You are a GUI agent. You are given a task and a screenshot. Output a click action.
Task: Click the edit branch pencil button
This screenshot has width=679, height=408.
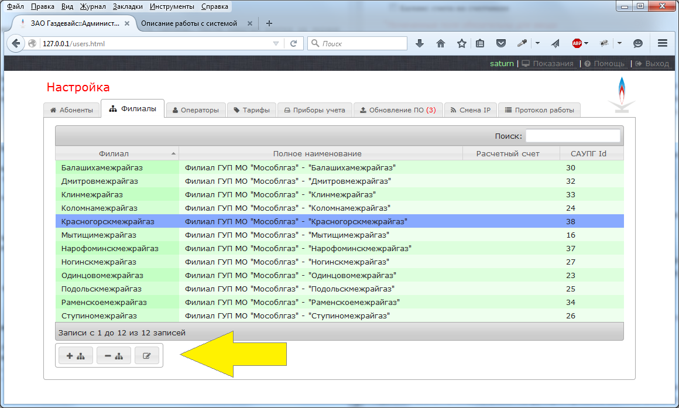[x=147, y=356]
